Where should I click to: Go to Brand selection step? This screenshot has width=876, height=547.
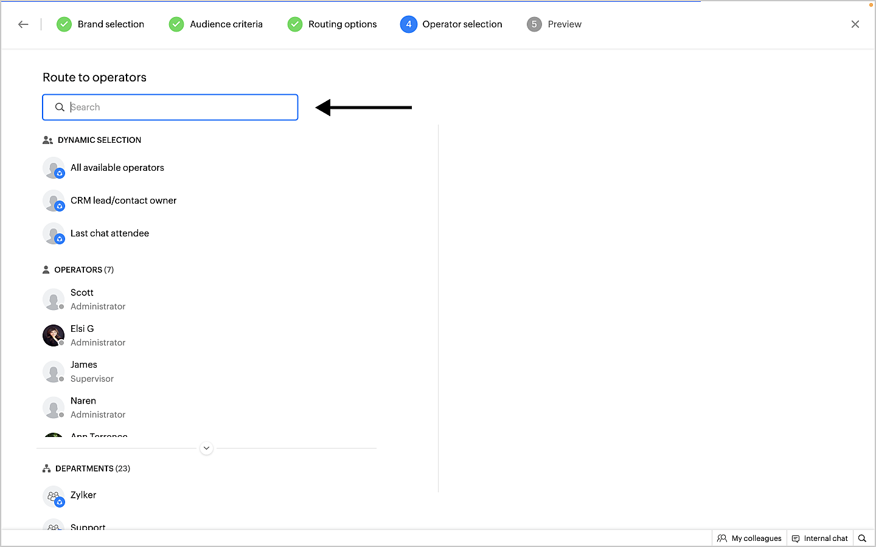tap(100, 24)
